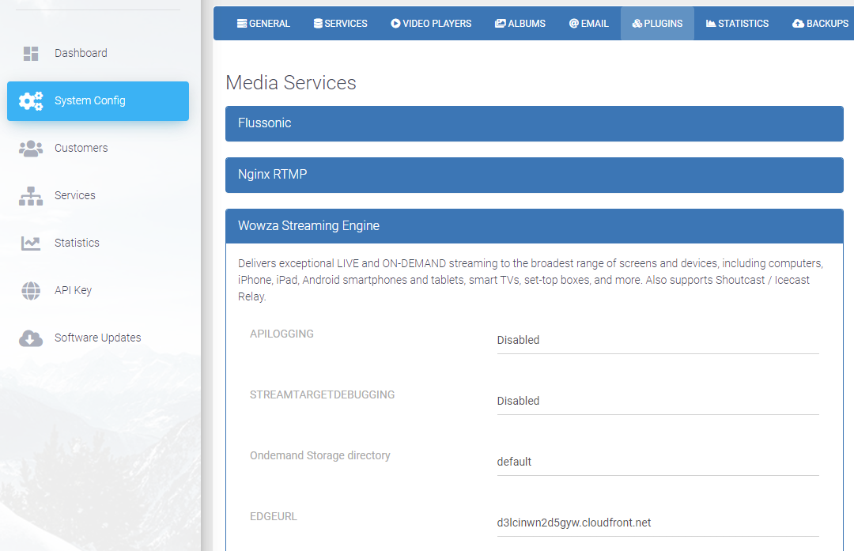The height and width of the screenshot is (551, 854).
Task: Open the STREAMTARGETDEBUGGING Disabled dropdown
Action: (x=658, y=402)
